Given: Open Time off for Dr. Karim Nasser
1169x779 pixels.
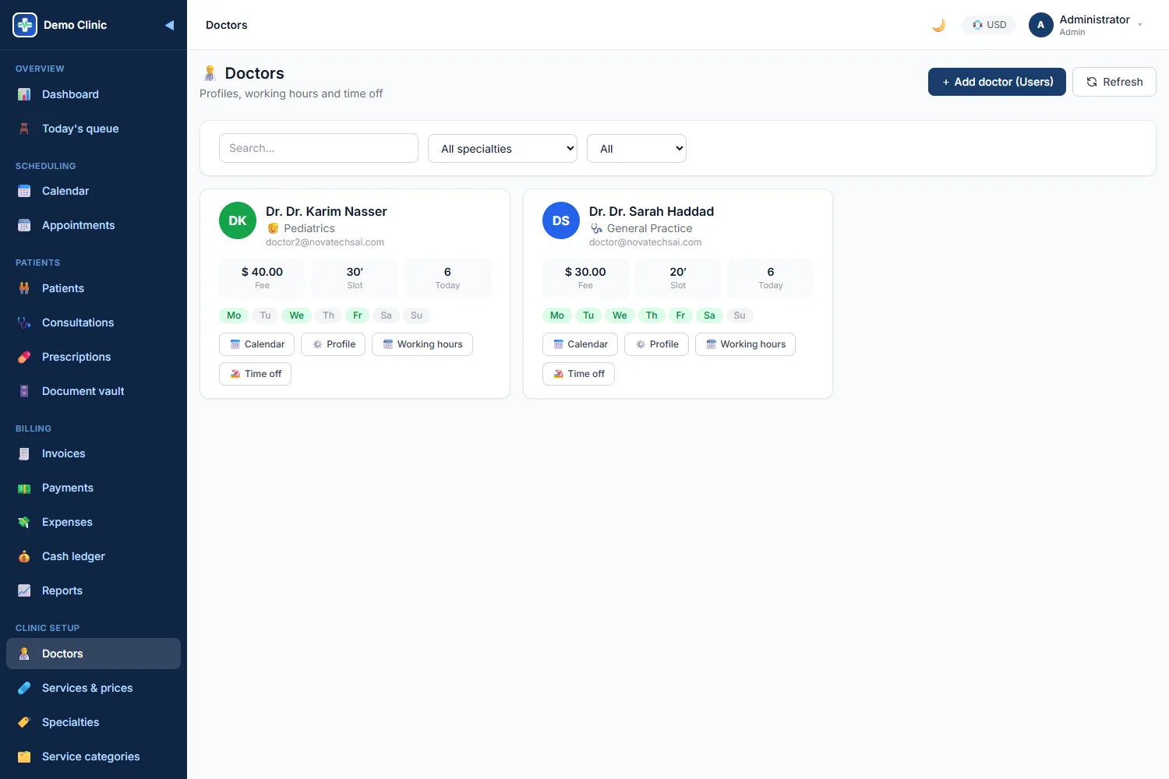Looking at the screenshot, I should click(x=256, y=374).
